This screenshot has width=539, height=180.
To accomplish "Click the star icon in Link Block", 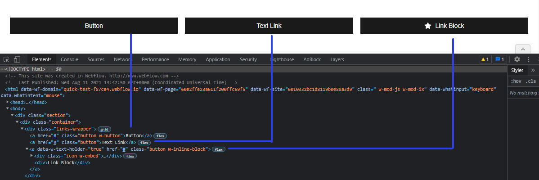I will pyautogui.click(x=427, y=26).
